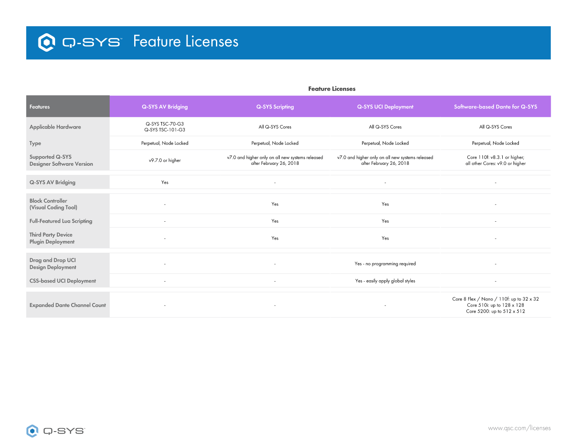Click Yes in the Q-SYS AV Bridging row

coord(165,182)
